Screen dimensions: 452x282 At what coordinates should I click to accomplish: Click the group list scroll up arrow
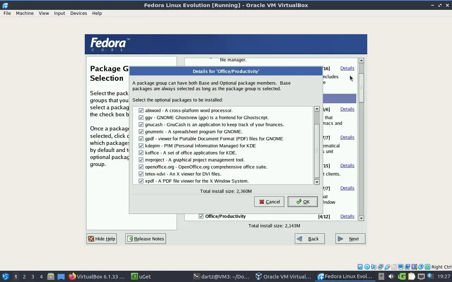click(x=361, y=61)
